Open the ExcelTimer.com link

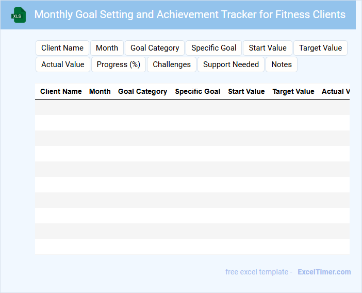[x=324, y=272]
